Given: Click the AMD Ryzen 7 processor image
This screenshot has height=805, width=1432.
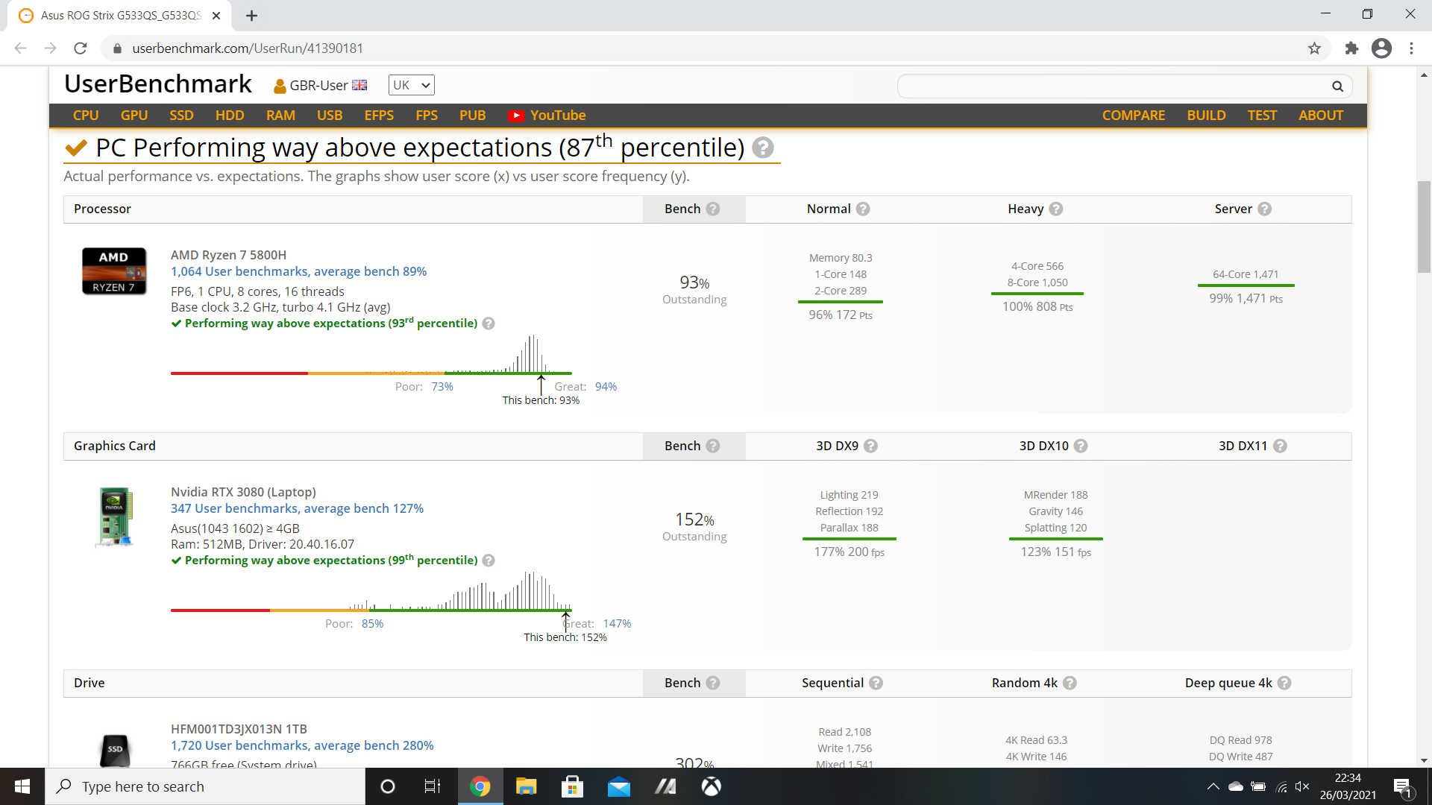Looking at the screenshot, I should (x=113, y=271).
